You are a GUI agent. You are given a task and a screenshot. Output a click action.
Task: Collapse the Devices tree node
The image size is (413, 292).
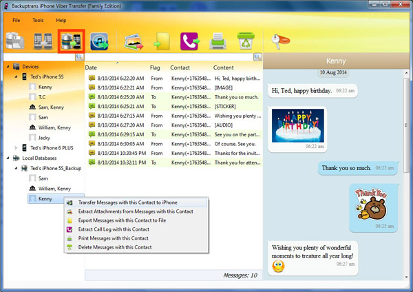pyautogui.click(x=8, y=67)
